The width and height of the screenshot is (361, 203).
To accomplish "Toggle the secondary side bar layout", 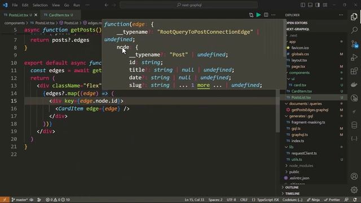I will pos(318,5).
